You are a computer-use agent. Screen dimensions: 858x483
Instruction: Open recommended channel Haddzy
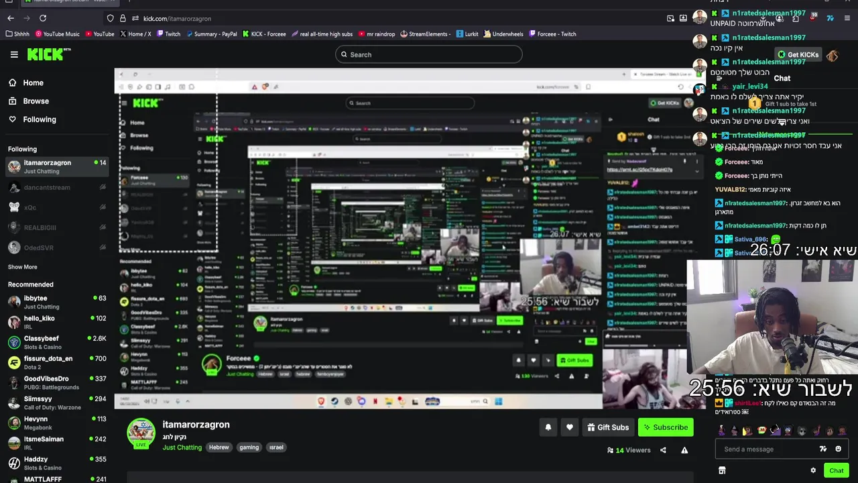56,463
